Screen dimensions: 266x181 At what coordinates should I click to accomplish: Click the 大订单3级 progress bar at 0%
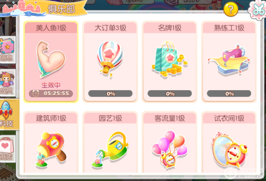pos(110,93)
